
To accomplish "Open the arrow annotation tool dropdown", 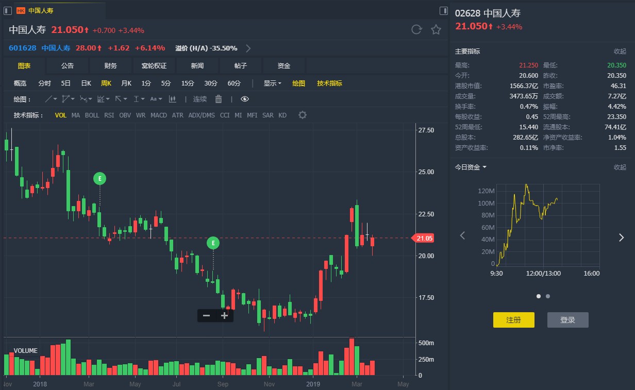I will 121,99.
